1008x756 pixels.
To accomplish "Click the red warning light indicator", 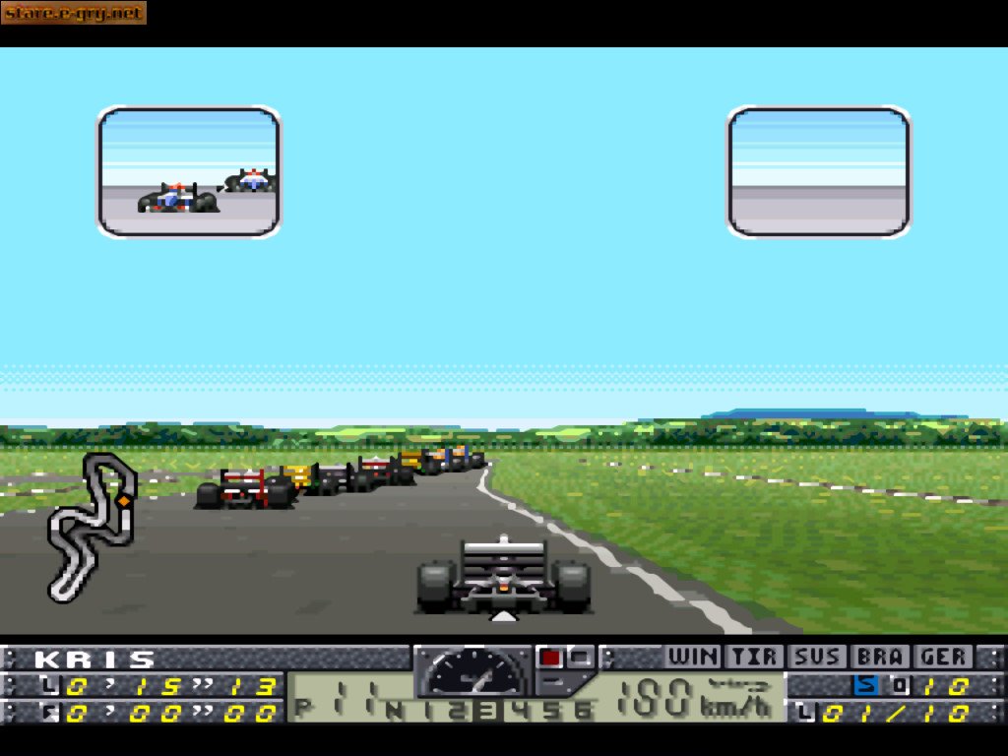I will (550, 657).
